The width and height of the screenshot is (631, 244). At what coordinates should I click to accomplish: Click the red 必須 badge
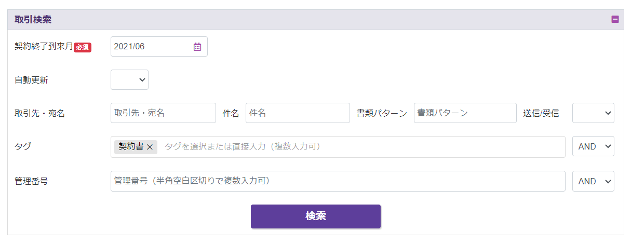(x=83, y=47)
